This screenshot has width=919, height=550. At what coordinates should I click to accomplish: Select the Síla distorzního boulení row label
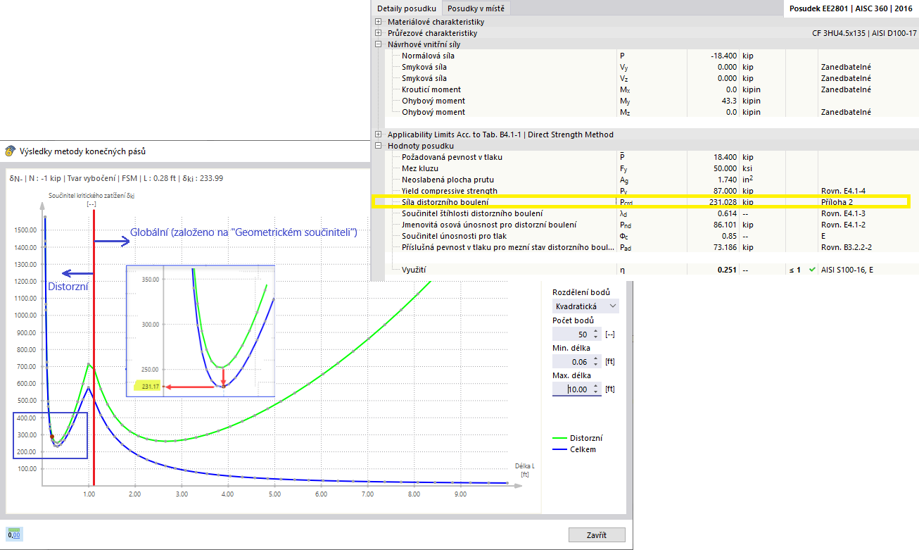[445, 202]
